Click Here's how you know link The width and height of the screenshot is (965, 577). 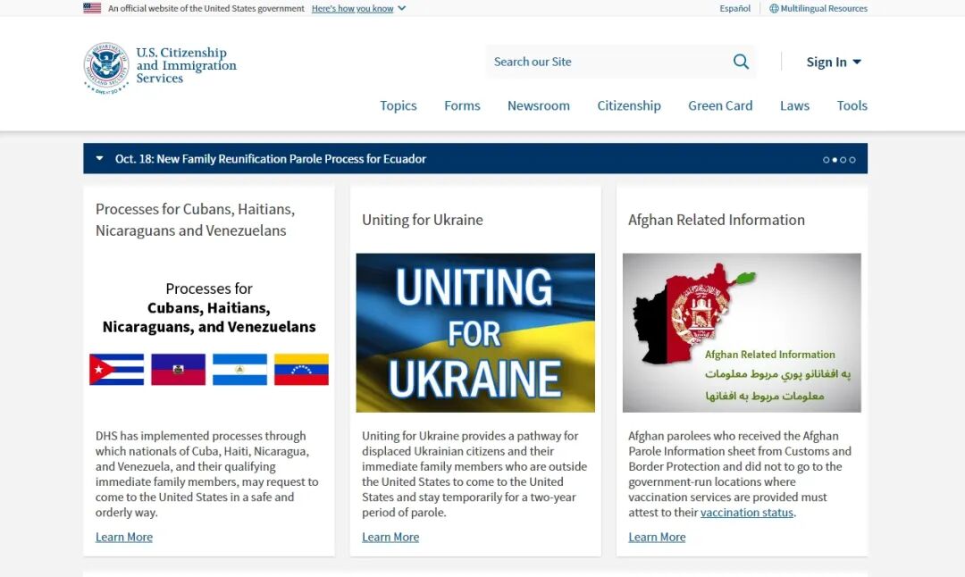tap(352, 9)
